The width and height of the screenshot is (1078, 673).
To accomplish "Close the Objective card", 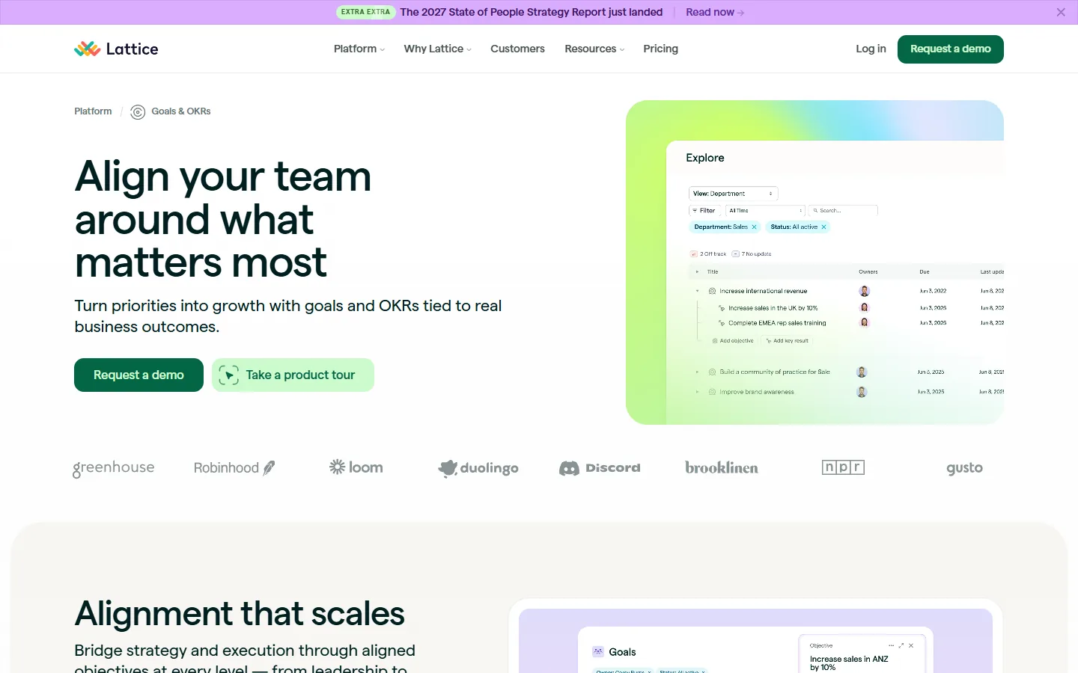I will point(911,645).
